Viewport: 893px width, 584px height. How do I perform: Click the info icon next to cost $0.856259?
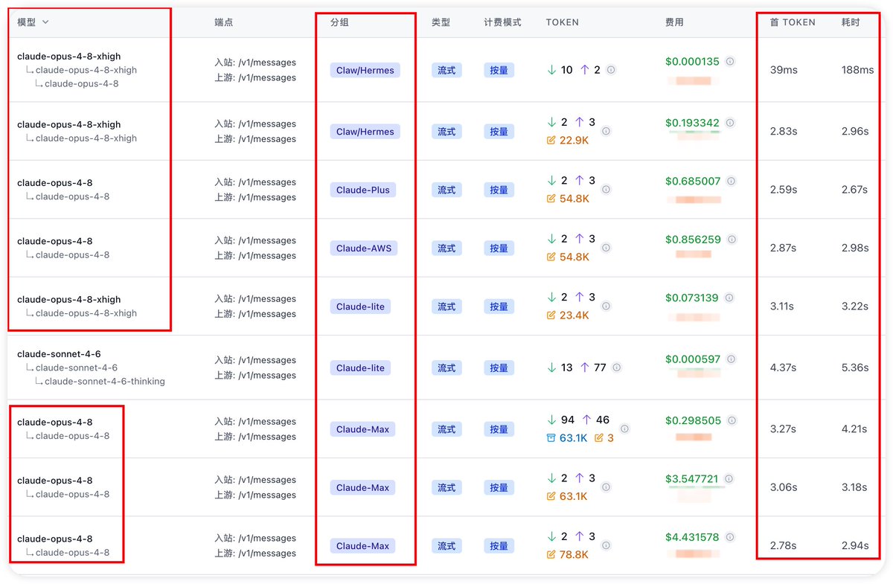732,240
